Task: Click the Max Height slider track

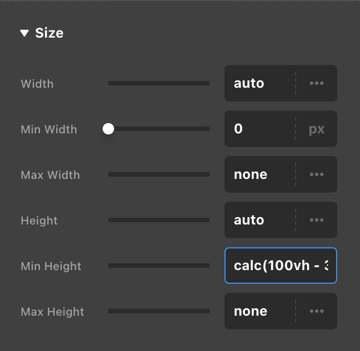Action: (159, 311)
